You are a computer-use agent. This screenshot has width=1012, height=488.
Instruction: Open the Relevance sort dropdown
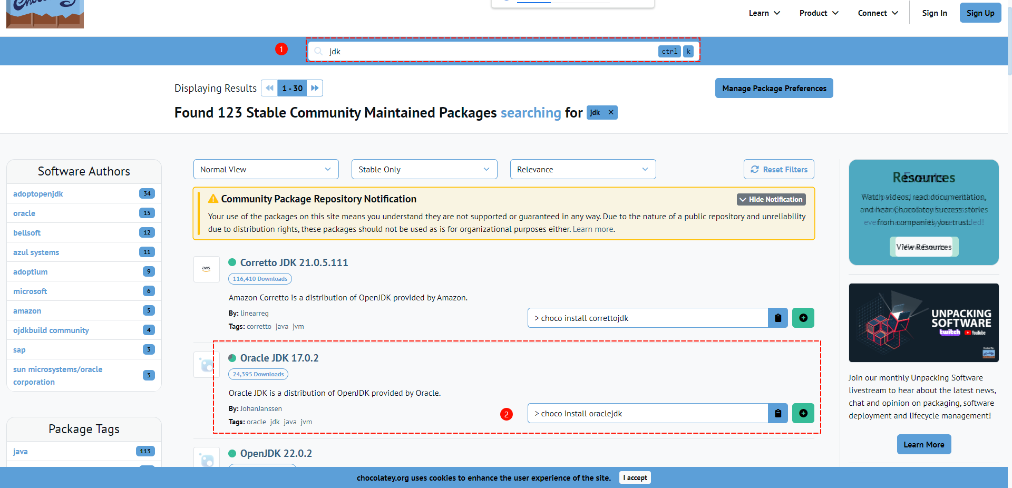582,169
